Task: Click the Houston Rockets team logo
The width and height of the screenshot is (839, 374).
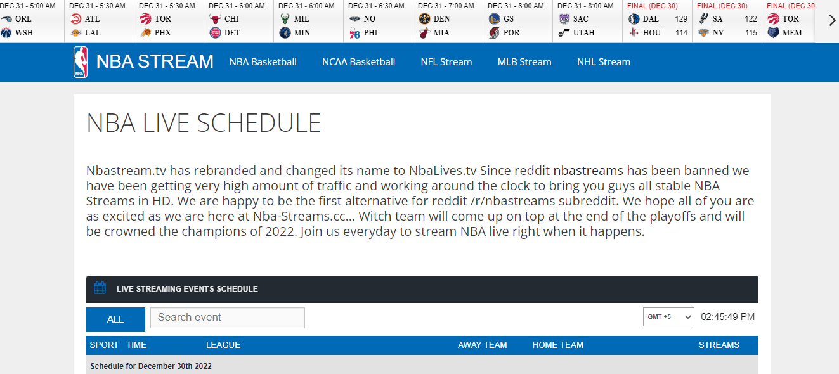Action: click(x=634, y=33)
